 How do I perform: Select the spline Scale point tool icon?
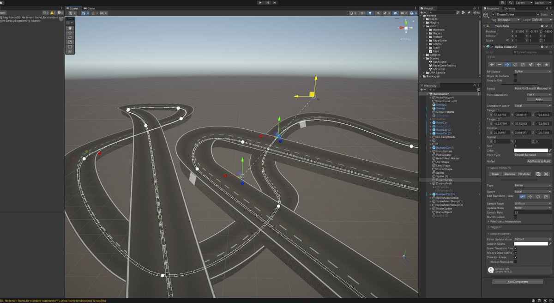(x=523, y=64)
